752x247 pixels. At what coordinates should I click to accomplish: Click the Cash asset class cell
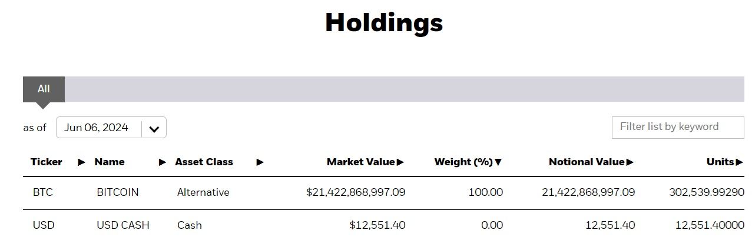[x=190, y=225]
